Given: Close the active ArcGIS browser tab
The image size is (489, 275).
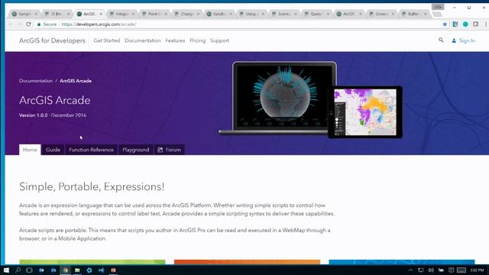Looking at the screenshot, I should [100, 14].
